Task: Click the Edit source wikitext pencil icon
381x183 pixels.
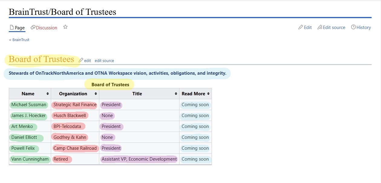Action: 320,27
